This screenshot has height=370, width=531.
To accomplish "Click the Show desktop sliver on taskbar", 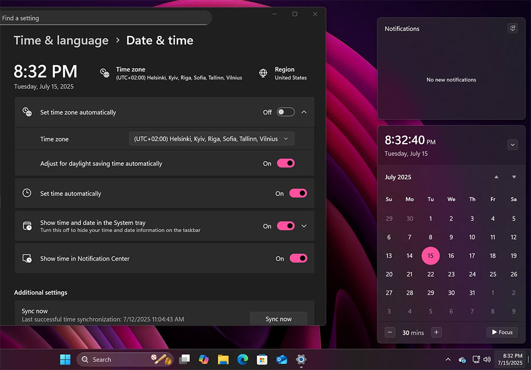I will (528, 359).
